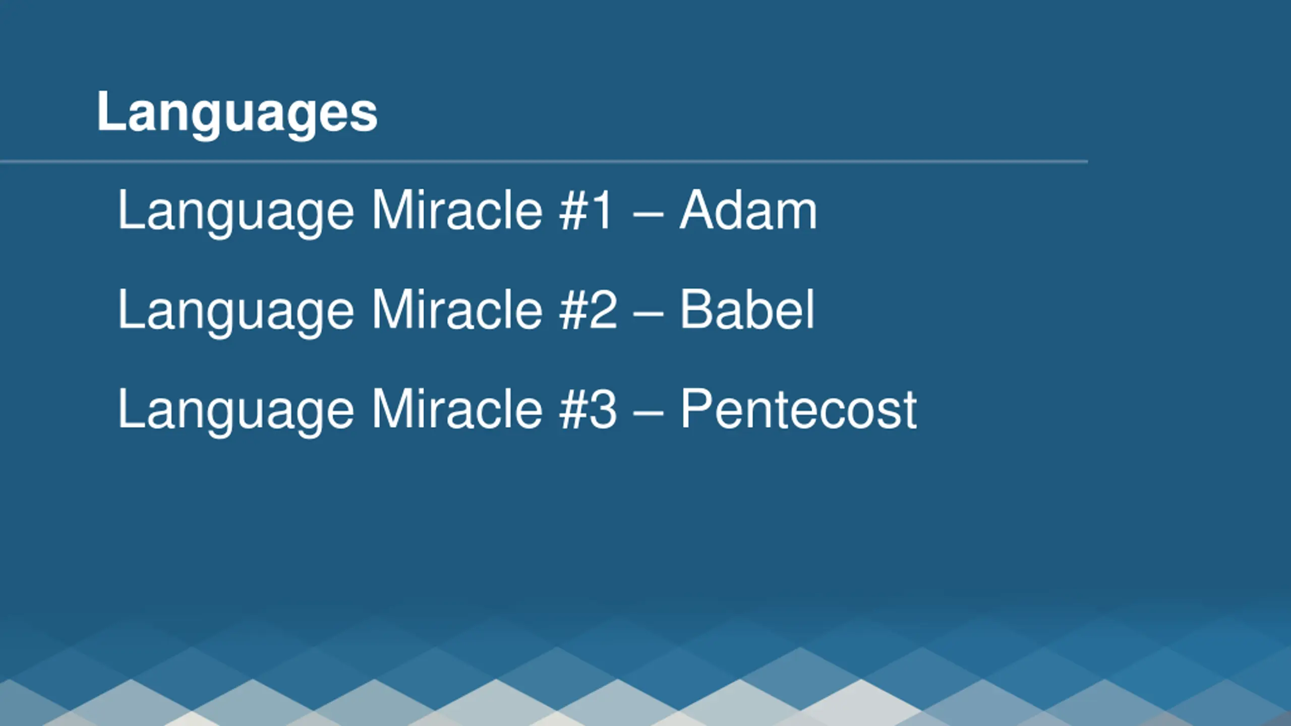Click "Language" in the Adam line
The width and height of the screenshot is (1291, 726).
click(236, 213)
